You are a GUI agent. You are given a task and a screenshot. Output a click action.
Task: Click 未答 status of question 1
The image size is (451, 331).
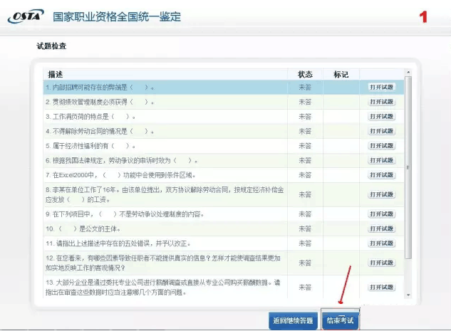(x=305, y=87)
